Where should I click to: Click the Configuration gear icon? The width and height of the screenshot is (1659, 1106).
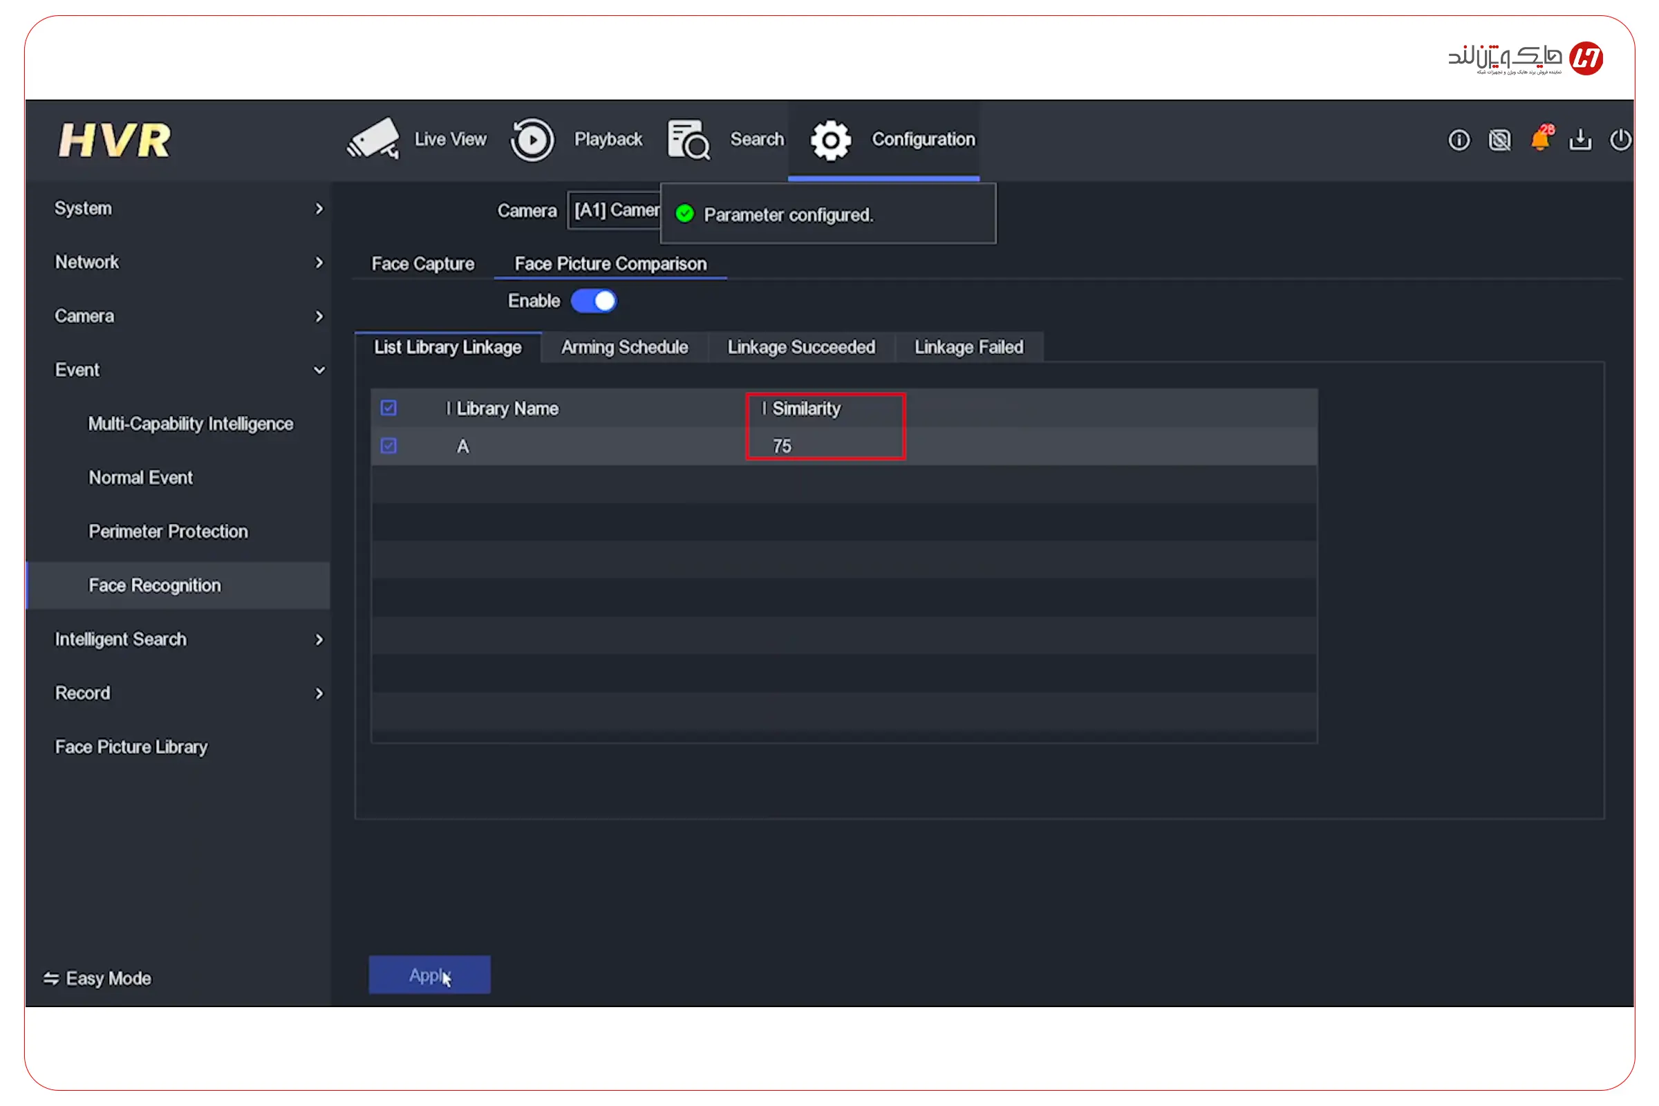[x=831, y=140]
